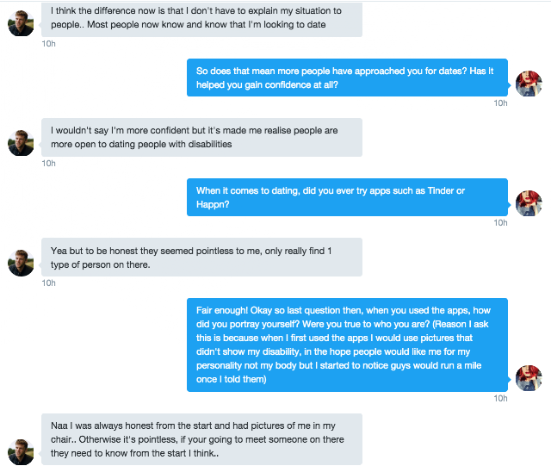Click the long blue 'Fair enough! Okay so last question' bubble
Viewport: 551px width, 466px height.
(347, 345)
